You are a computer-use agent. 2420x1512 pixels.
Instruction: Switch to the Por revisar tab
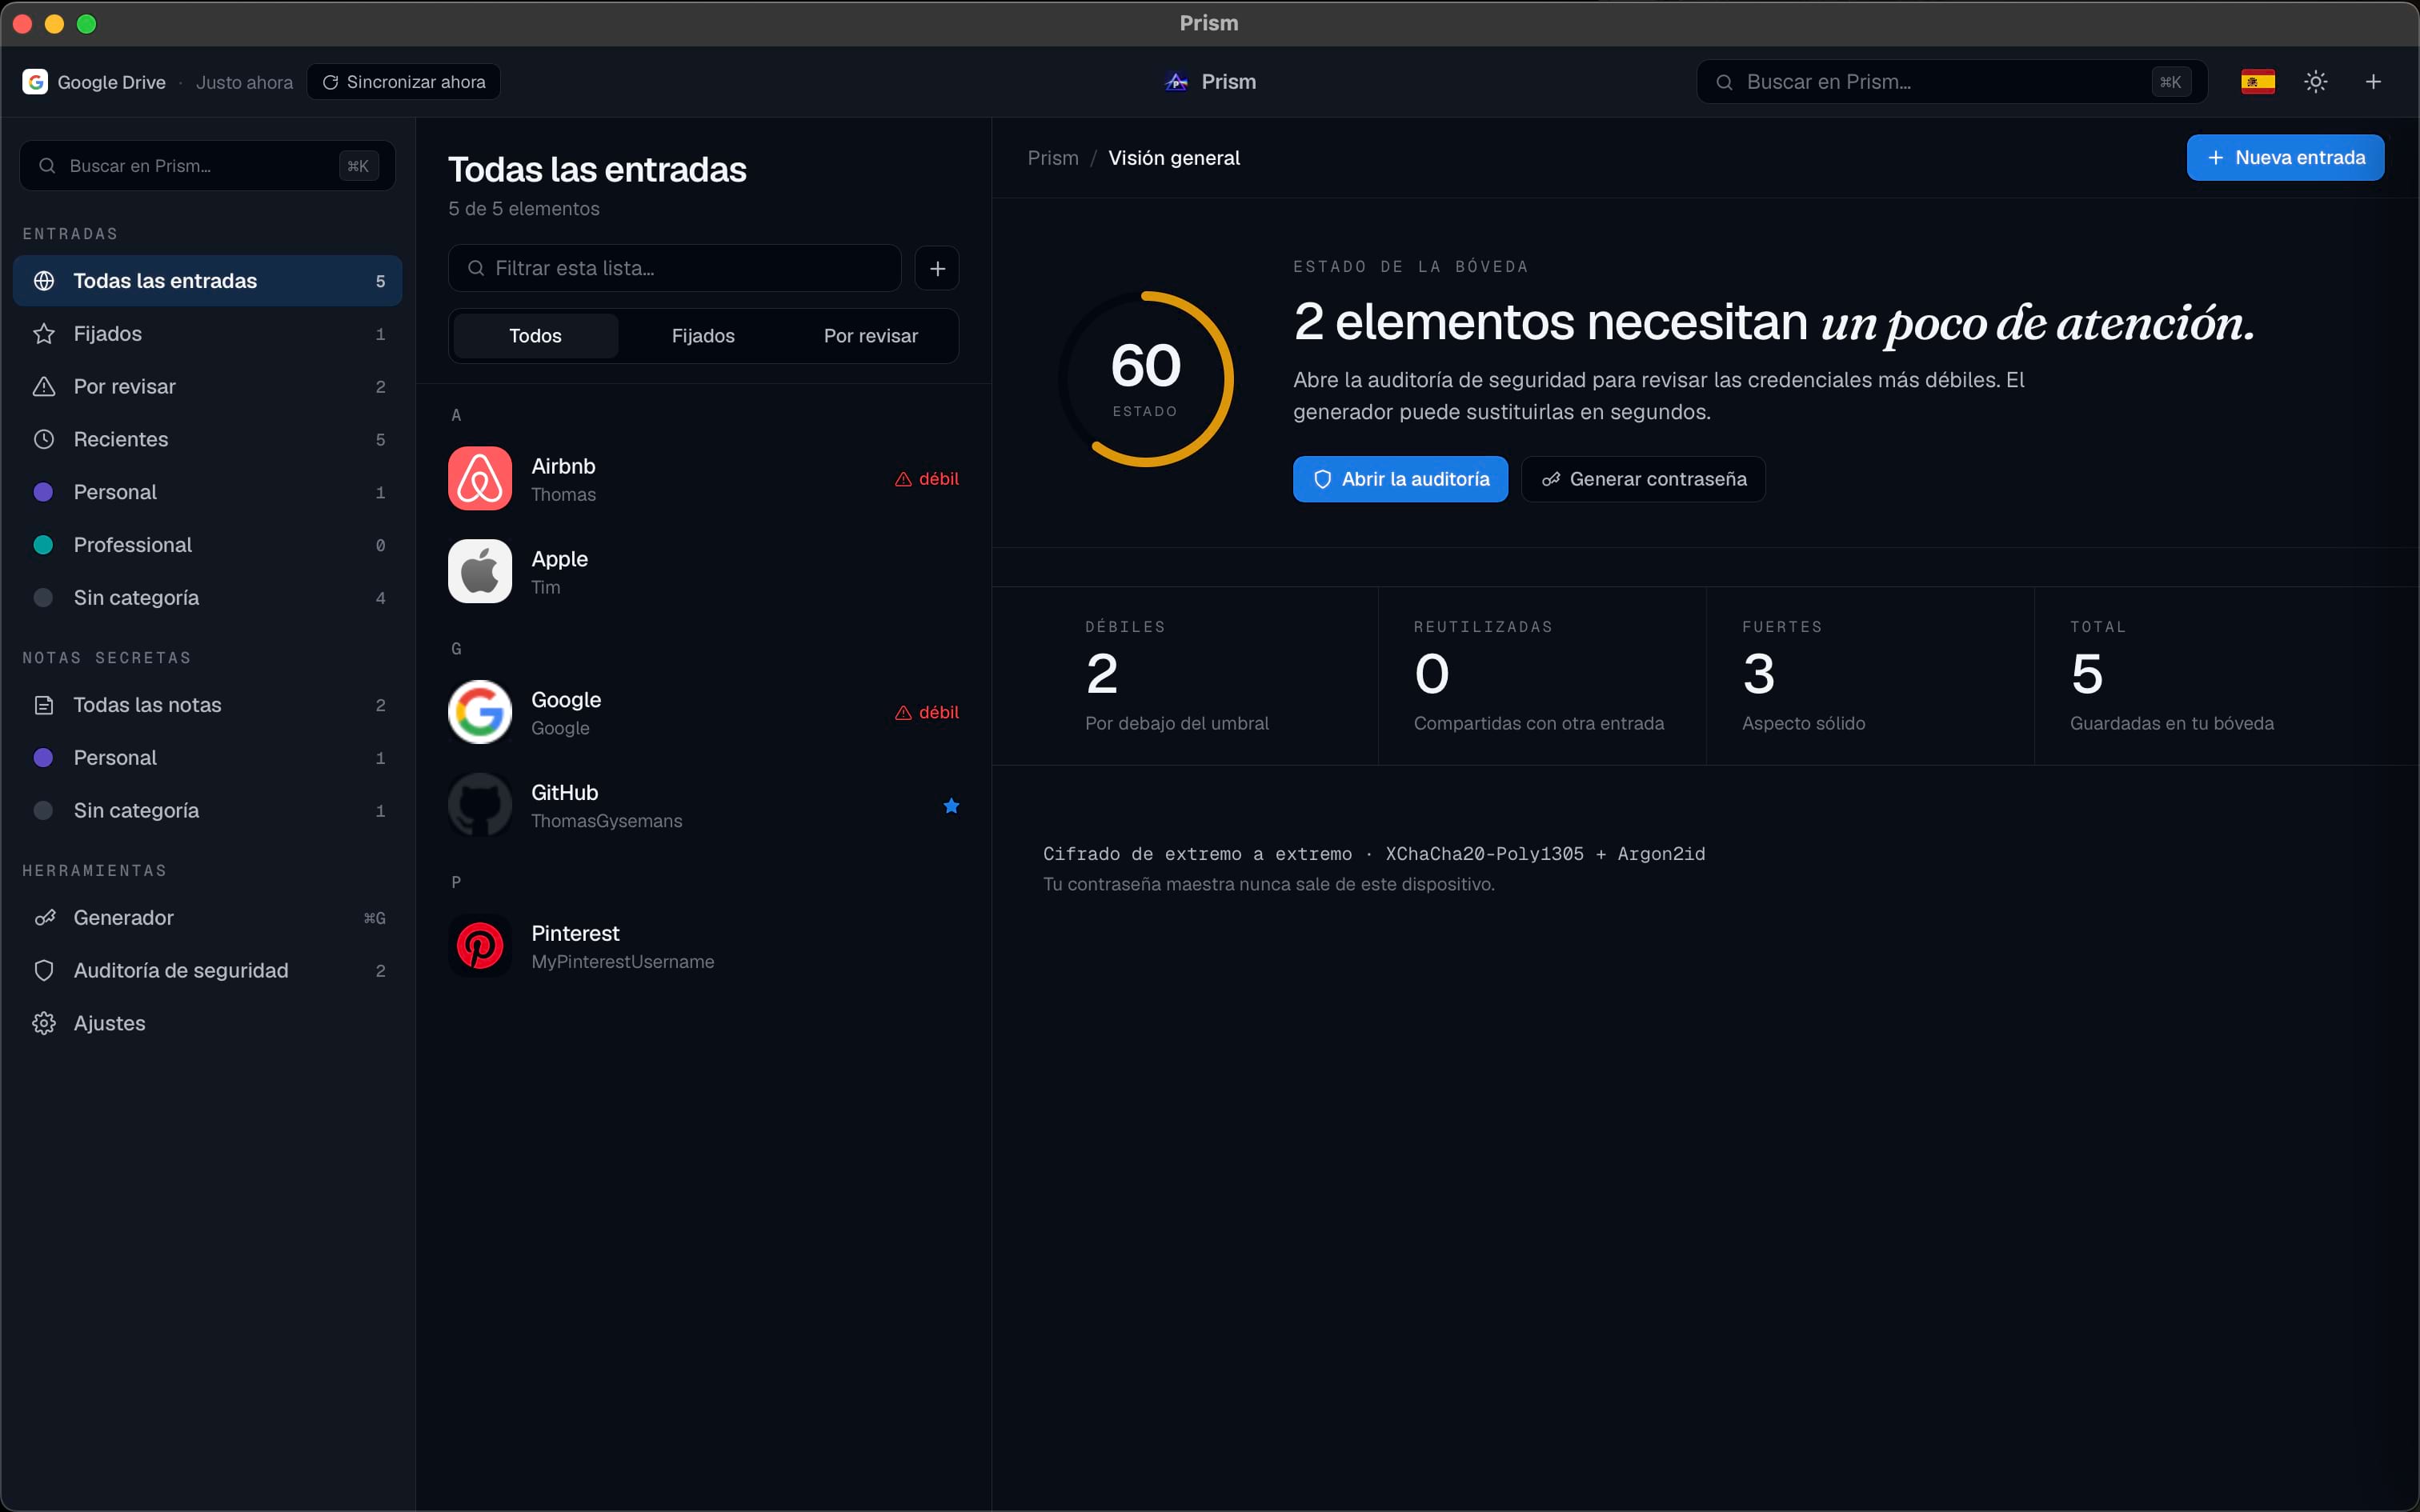point(870,336)
